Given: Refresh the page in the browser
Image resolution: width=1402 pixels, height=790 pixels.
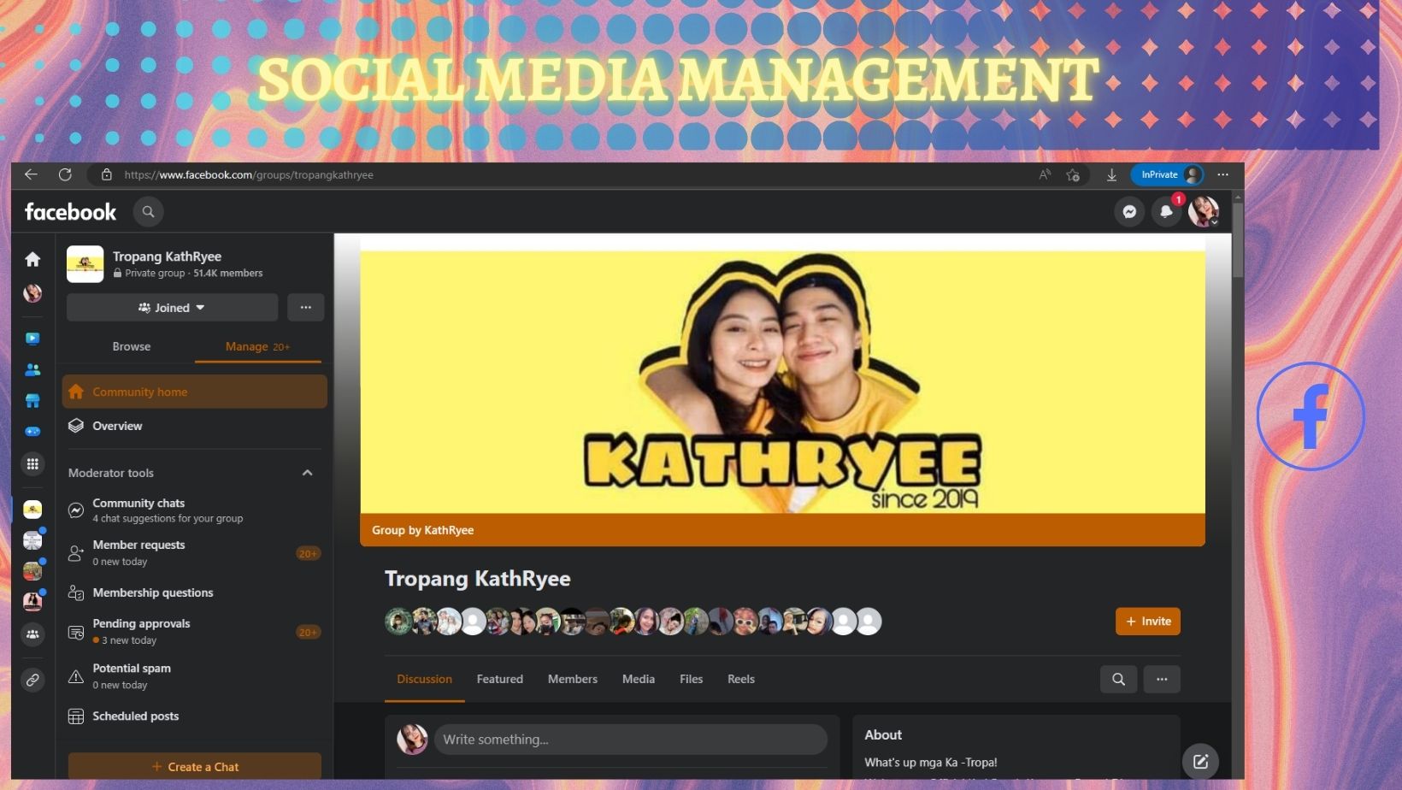Looking at the screenshot, I should pyautogui.click(x=65, y=174).
